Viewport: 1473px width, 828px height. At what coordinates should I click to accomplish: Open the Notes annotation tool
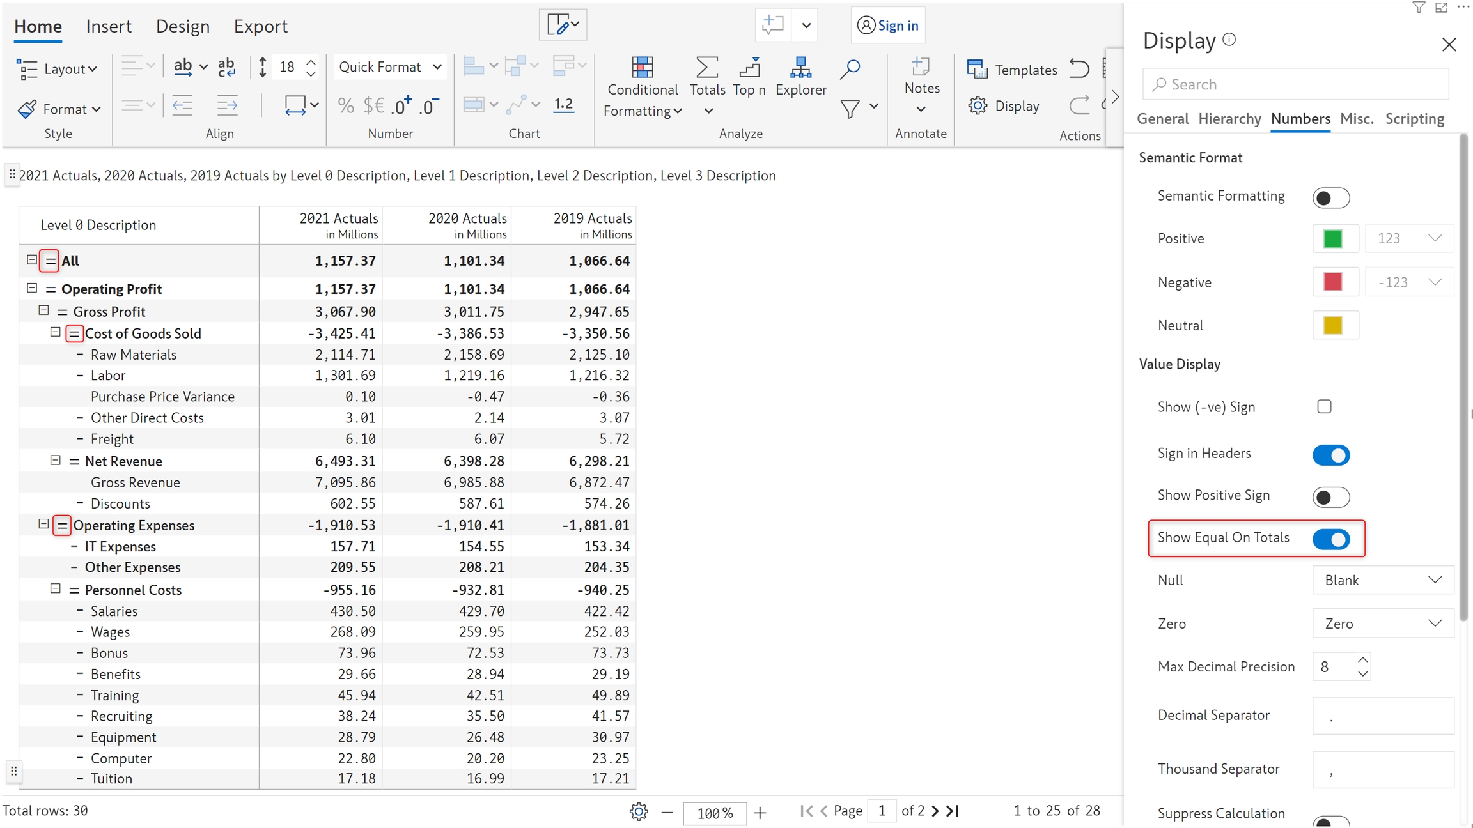(x=921, y=68)
